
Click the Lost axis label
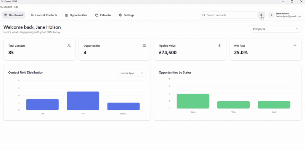point(274,112)
